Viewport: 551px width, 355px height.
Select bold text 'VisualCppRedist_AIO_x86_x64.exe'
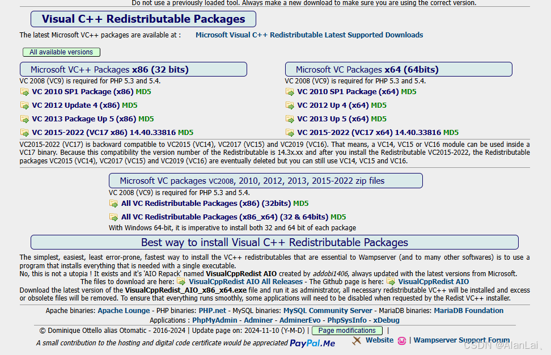(x=186, y=290)
